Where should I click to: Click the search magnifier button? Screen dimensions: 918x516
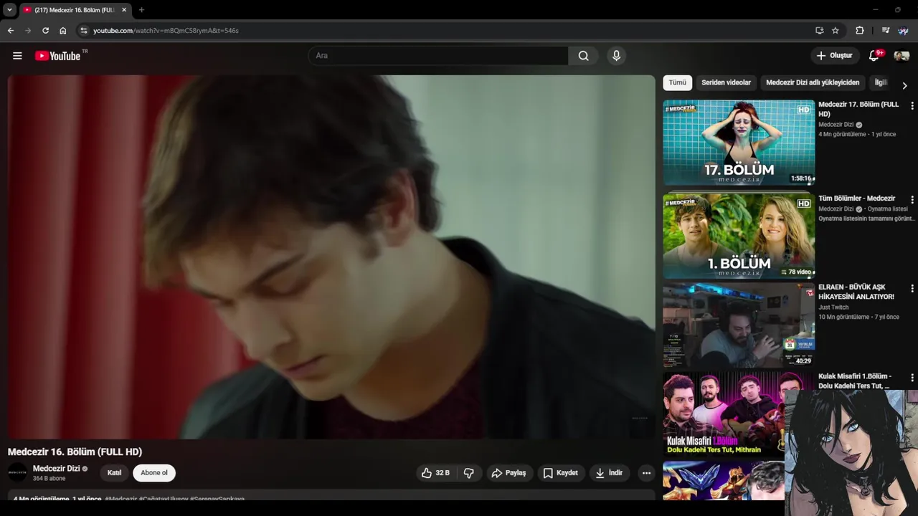pos(583,56)
